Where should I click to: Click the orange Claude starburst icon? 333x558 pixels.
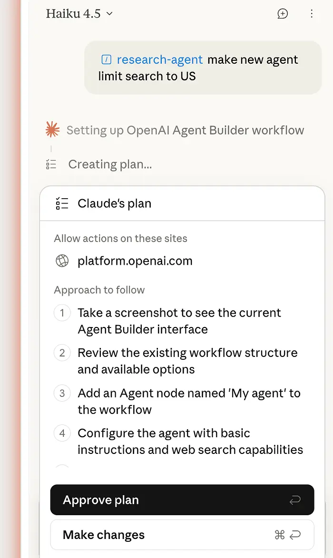point(52,130)
